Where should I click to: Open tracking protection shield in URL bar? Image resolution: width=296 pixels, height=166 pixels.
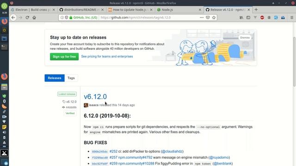(67, 18)
